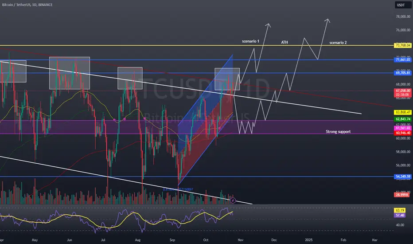Click the pink 61,561.02 price label

pyautogui.click(x=402, y=128)
